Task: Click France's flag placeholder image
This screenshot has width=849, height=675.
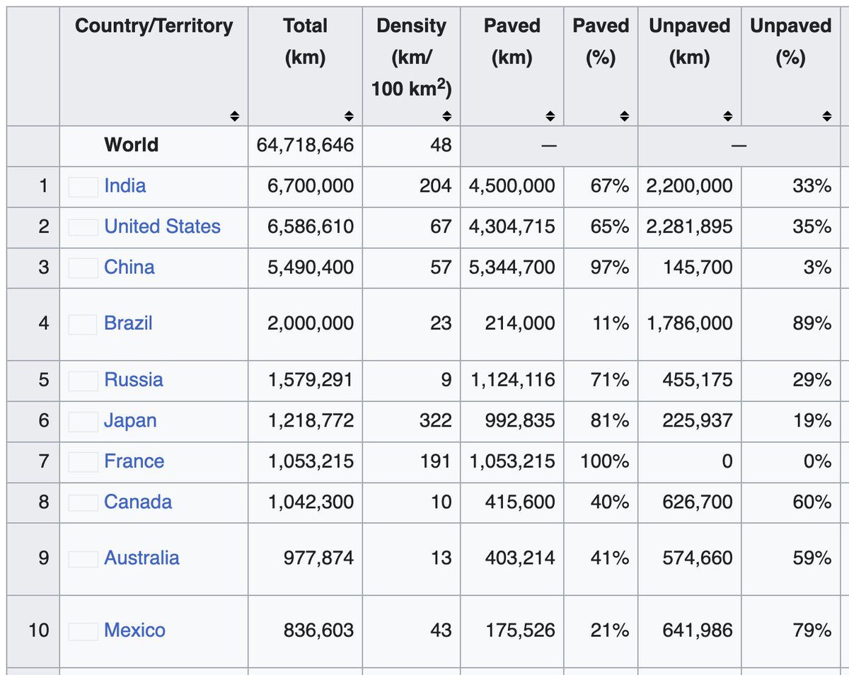Action: click(83, 463)
